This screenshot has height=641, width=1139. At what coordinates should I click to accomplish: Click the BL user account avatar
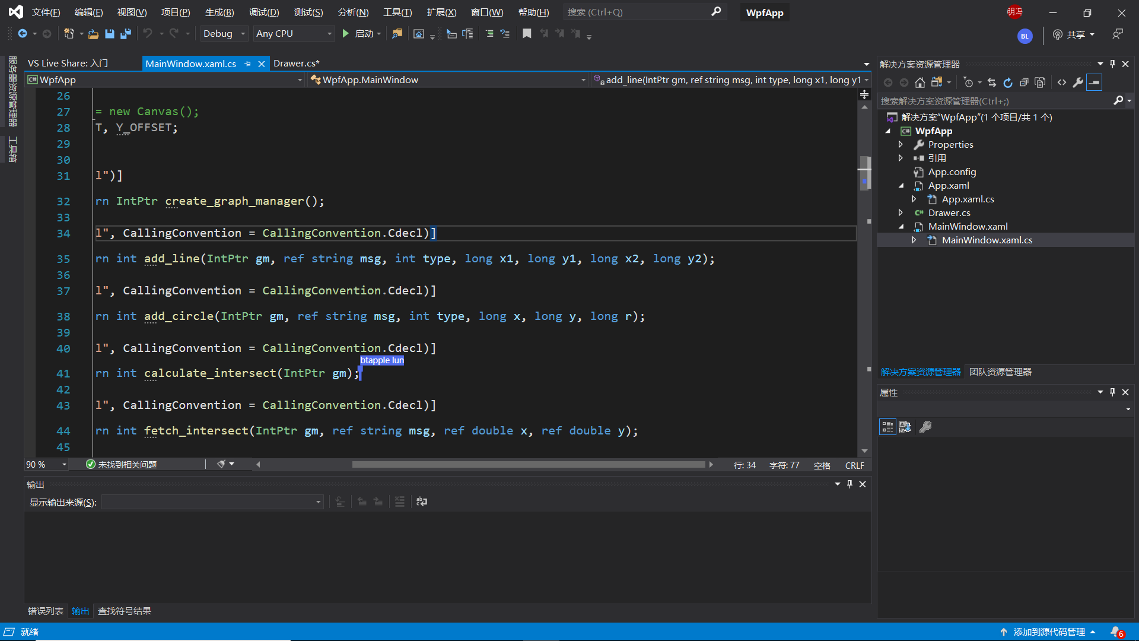1025,36
